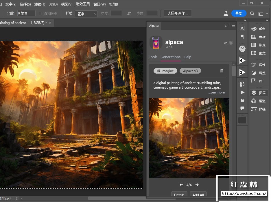This screenshot has height=202, width=271.
Task: Toggle the 消除锯齿 anti-alias checkbox
Action: pos(40,14)
